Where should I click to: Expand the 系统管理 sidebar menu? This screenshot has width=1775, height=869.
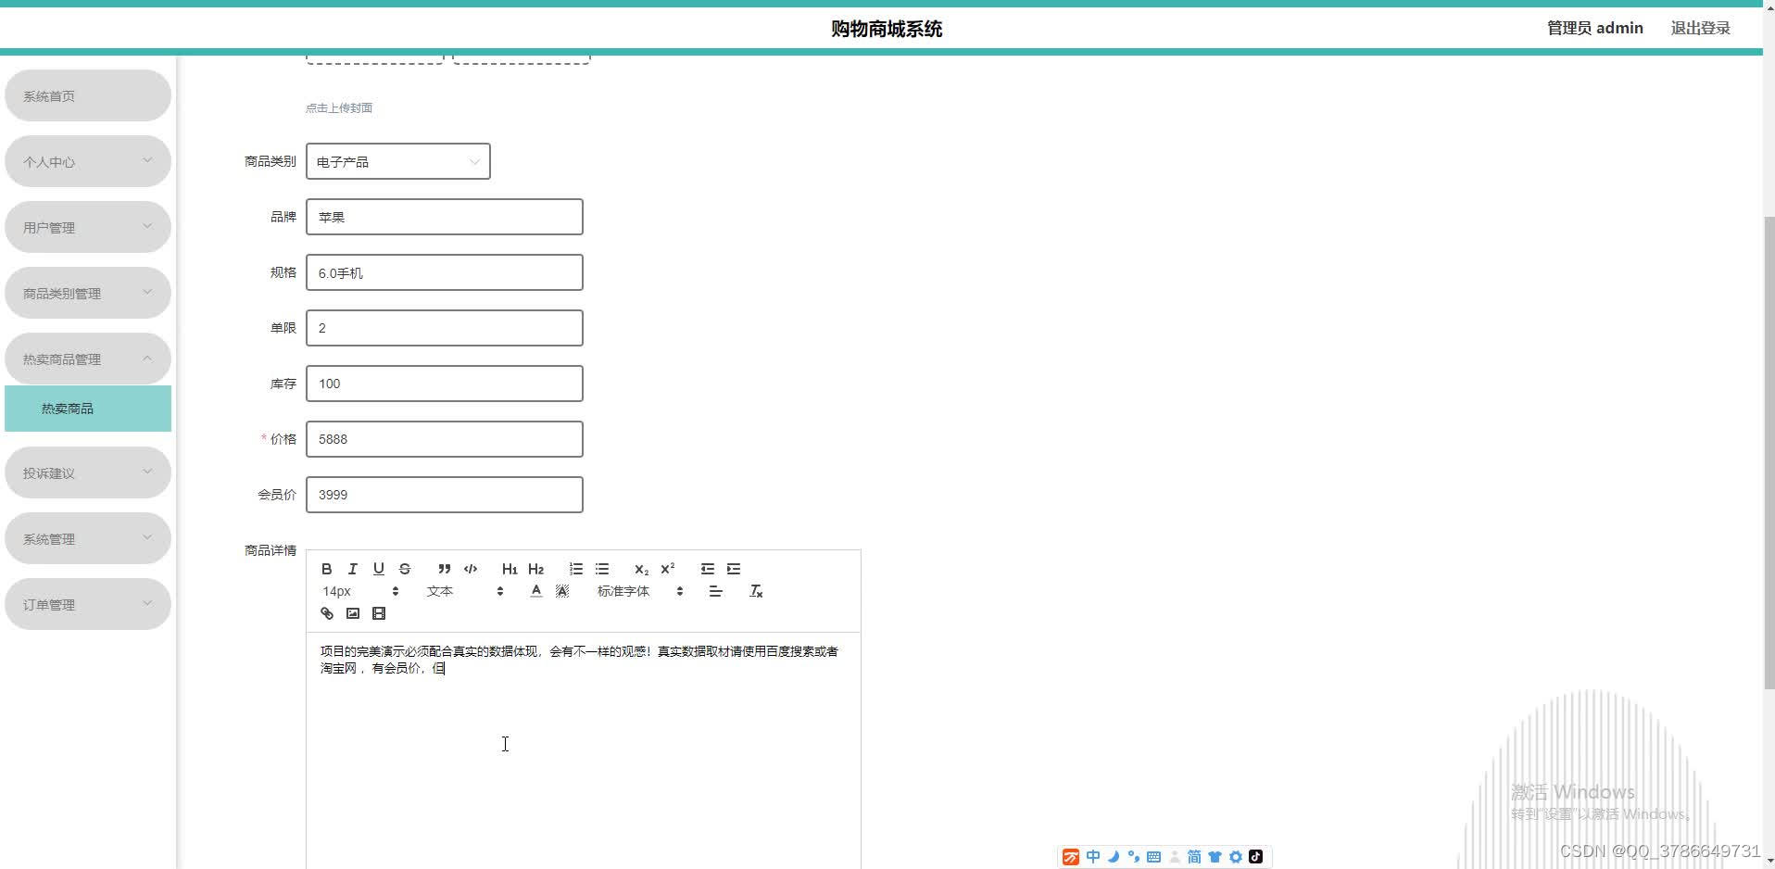(x=88, y=538)
